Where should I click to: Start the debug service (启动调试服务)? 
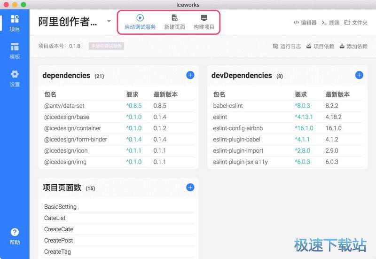tap(140, 18)
